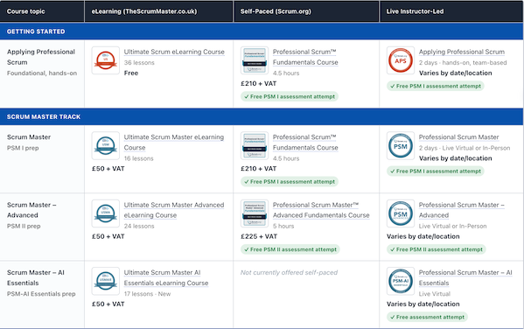524x329 pixels.
Task: Click the Advanced Fundamentals Course thumbnail
Action: (x=255, y=213)
